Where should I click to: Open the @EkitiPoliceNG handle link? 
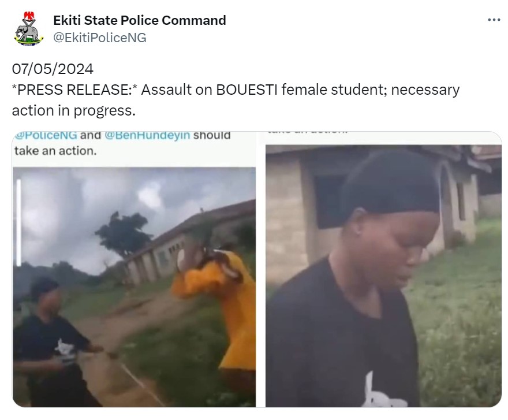point(100,38)
